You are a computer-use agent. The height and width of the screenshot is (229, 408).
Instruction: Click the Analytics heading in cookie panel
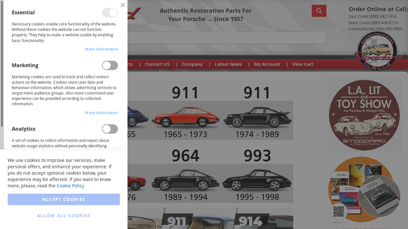click(23, 129)
